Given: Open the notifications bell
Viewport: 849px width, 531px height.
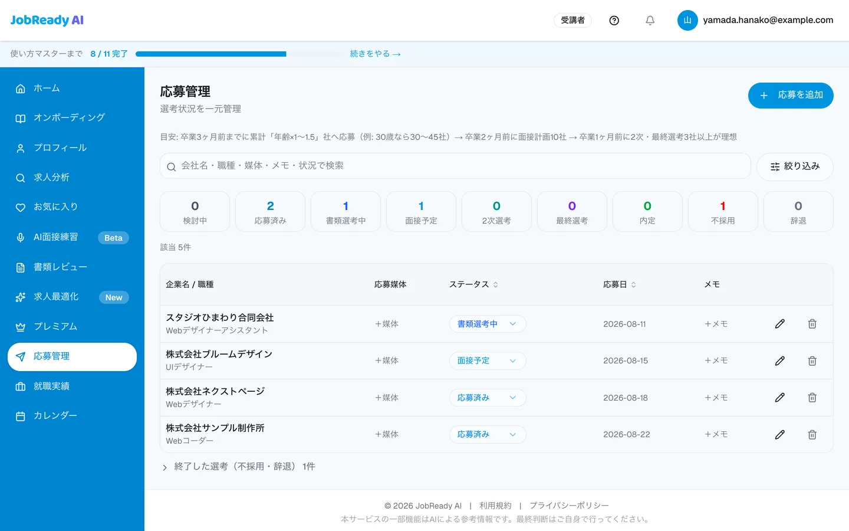Looking at the screenshot, I should [x=650, y=21].
